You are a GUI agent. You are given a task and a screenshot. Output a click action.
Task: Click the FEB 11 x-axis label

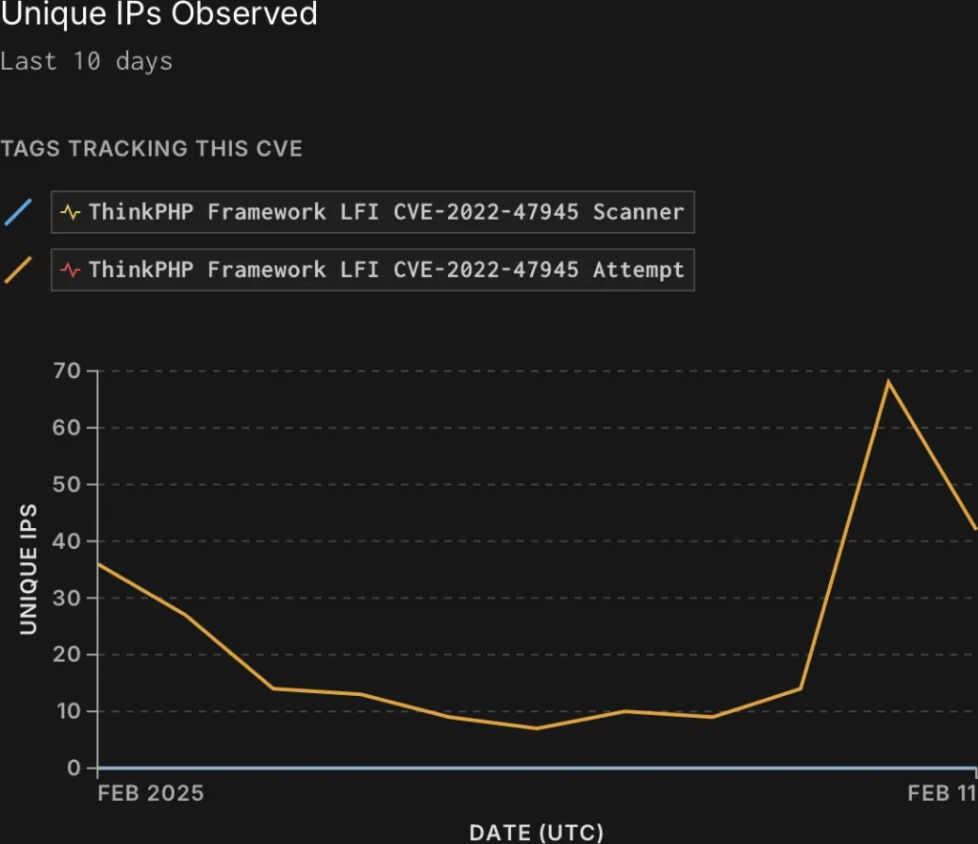pyautogui.click(x=941, y=793)
